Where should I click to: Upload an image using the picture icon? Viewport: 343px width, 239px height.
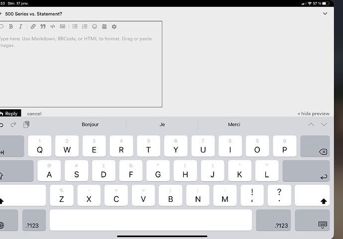62,26
